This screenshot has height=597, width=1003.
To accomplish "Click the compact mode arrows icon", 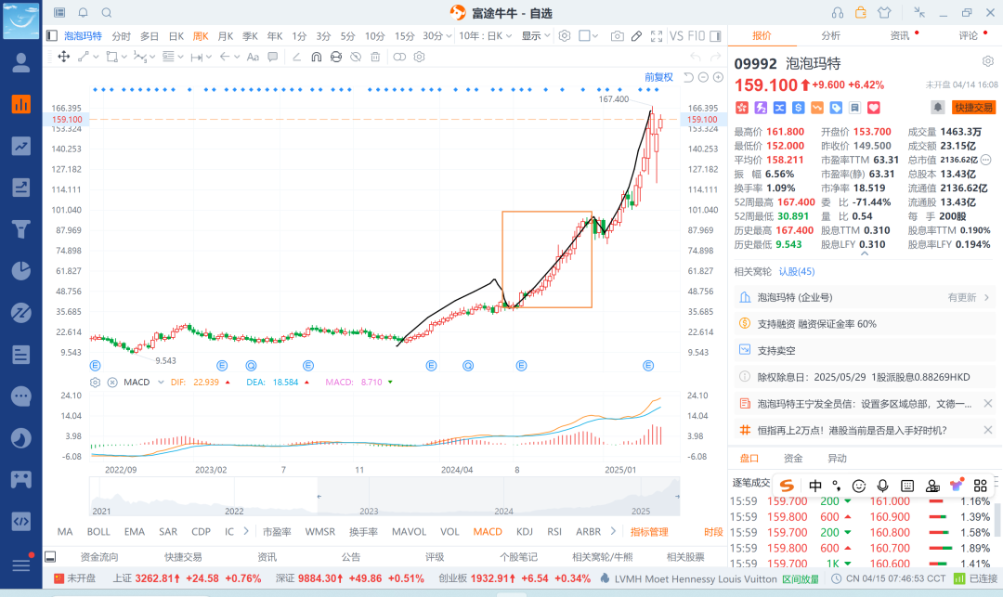I will [919, 13].
